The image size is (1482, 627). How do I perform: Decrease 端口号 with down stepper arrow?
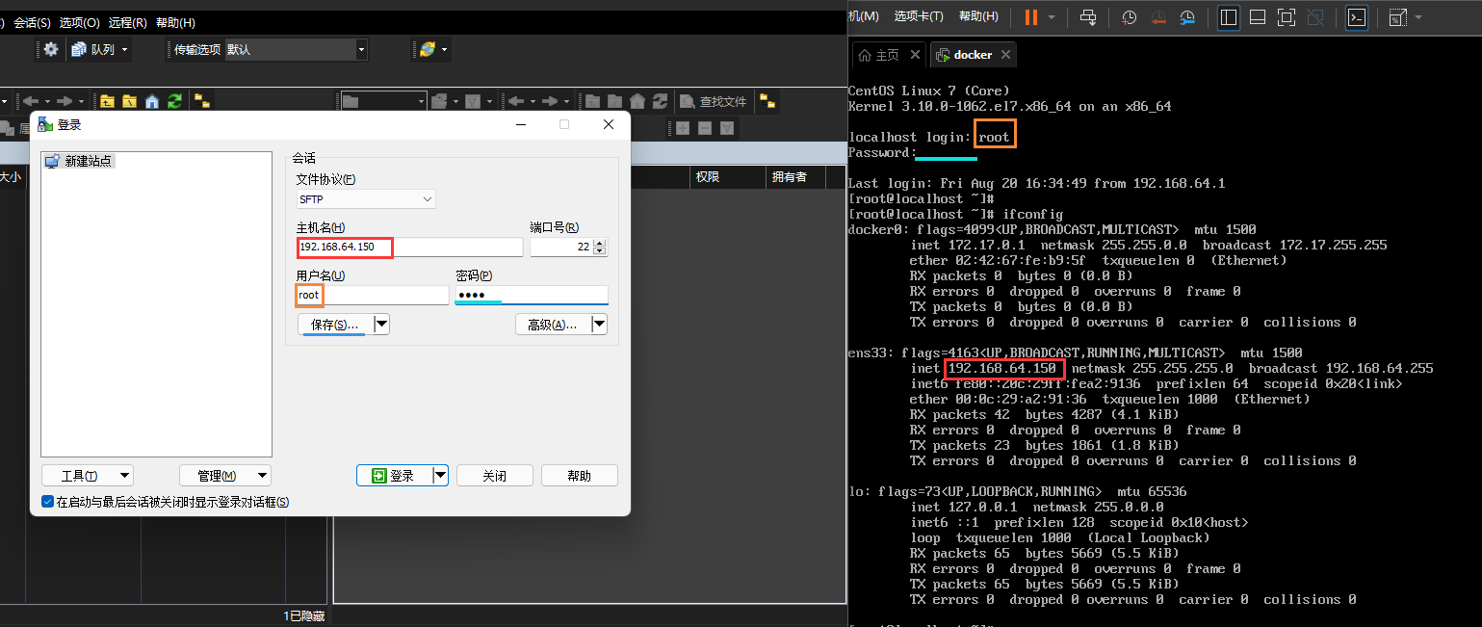(x=601, y=251)
